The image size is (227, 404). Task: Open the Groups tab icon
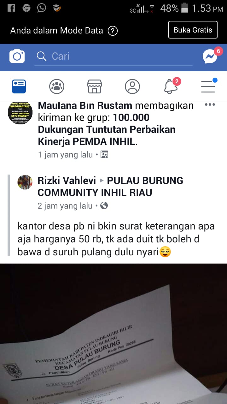(57, 86)
